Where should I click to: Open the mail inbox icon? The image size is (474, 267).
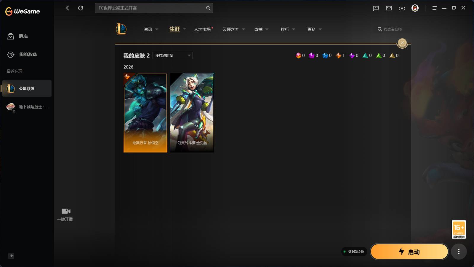389,8
